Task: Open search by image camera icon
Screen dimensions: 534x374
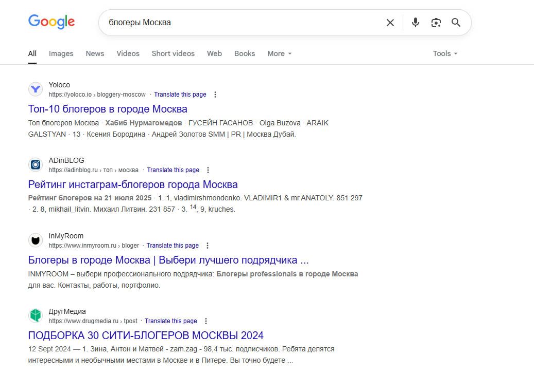Action: click(x=436, y=23)
